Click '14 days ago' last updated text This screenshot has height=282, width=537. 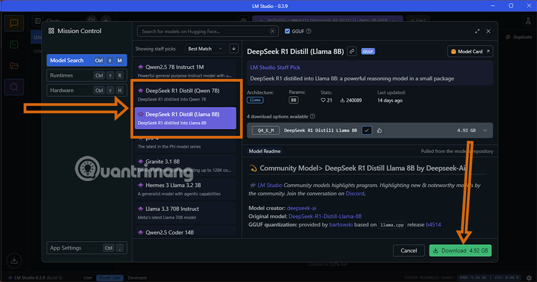pos(390,100)
